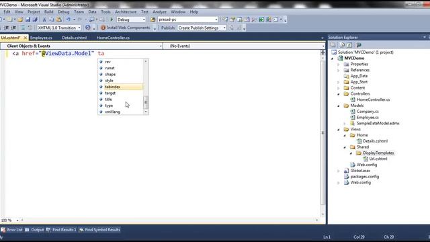Click the Increase Indent toolbar icon

13,28
